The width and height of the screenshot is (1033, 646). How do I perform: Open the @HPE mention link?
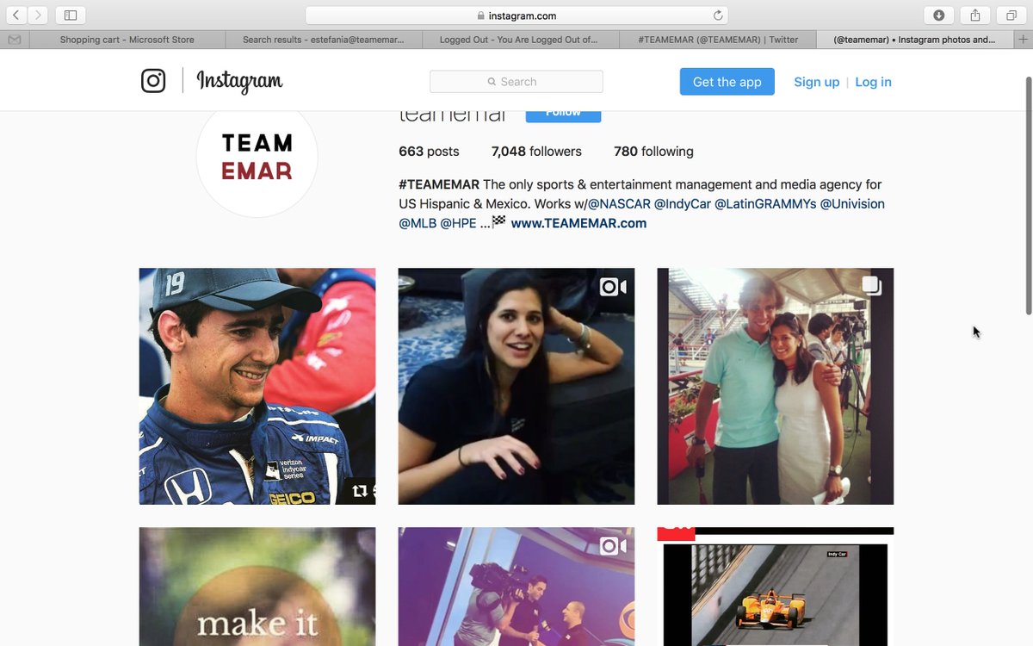click(x=458, y=223)
